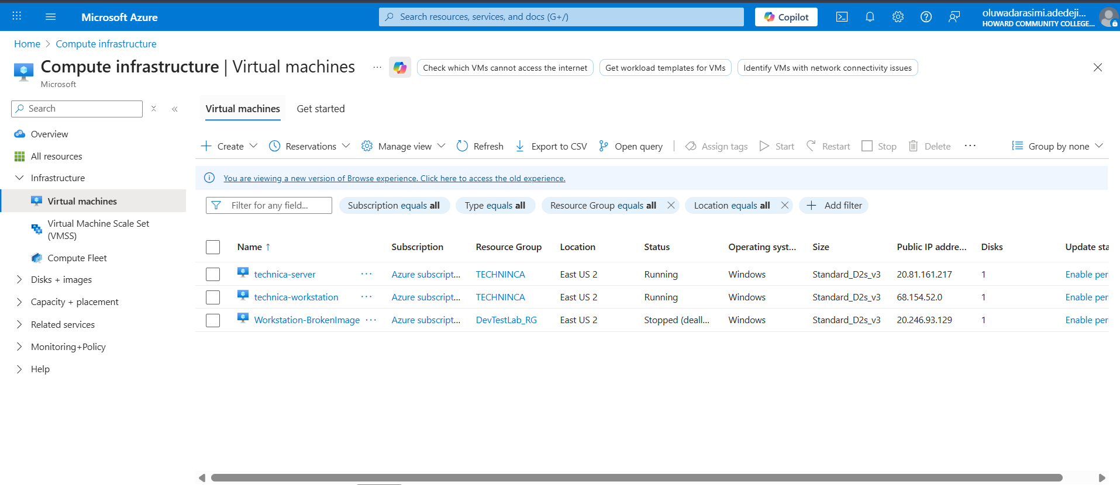Check the technica-workstation row checkbox
Viewport: 1120px width, 485px height.
pos(213,297)
